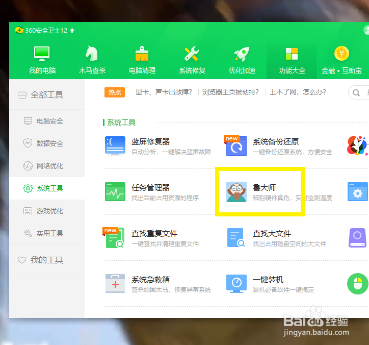Open the 查找大文件 tool title

(272, 234)
